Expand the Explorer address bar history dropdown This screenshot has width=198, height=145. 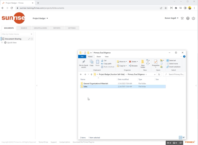(155, 74)
